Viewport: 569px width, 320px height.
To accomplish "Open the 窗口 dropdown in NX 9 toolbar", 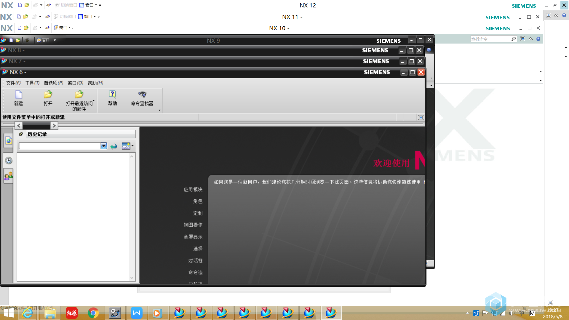I will [44, 40].
